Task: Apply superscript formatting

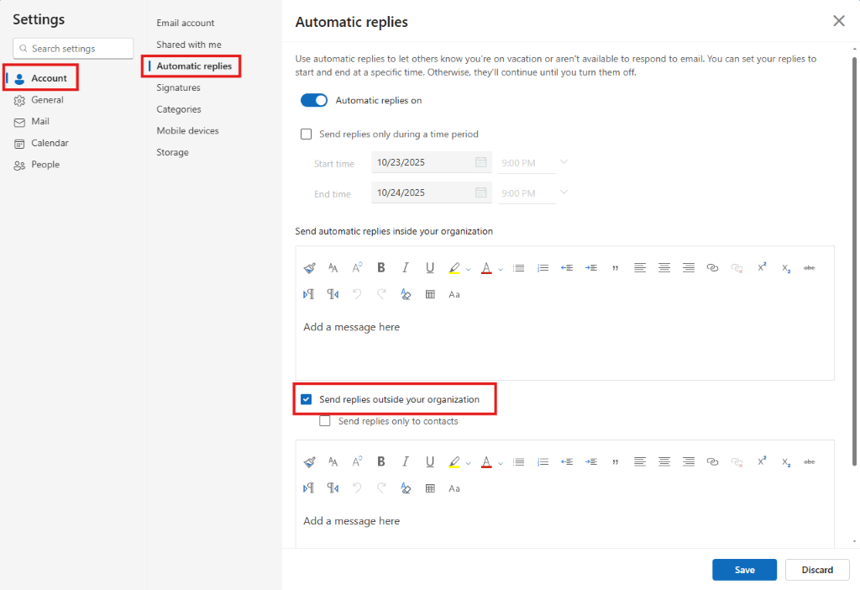Action: click(x=761, y=267)
